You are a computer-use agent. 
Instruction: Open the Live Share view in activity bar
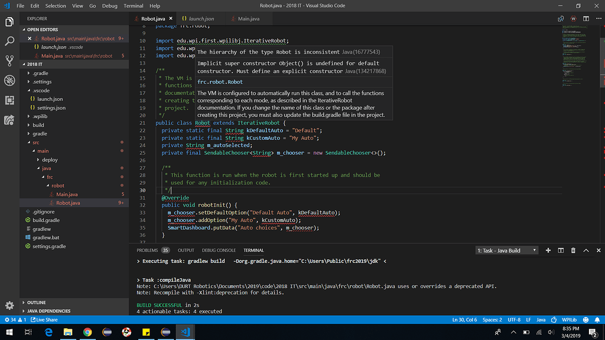tap(9, 120)
